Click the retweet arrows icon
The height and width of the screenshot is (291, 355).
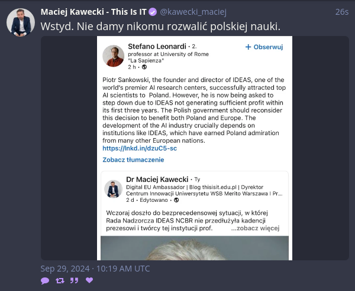[60, 280]
